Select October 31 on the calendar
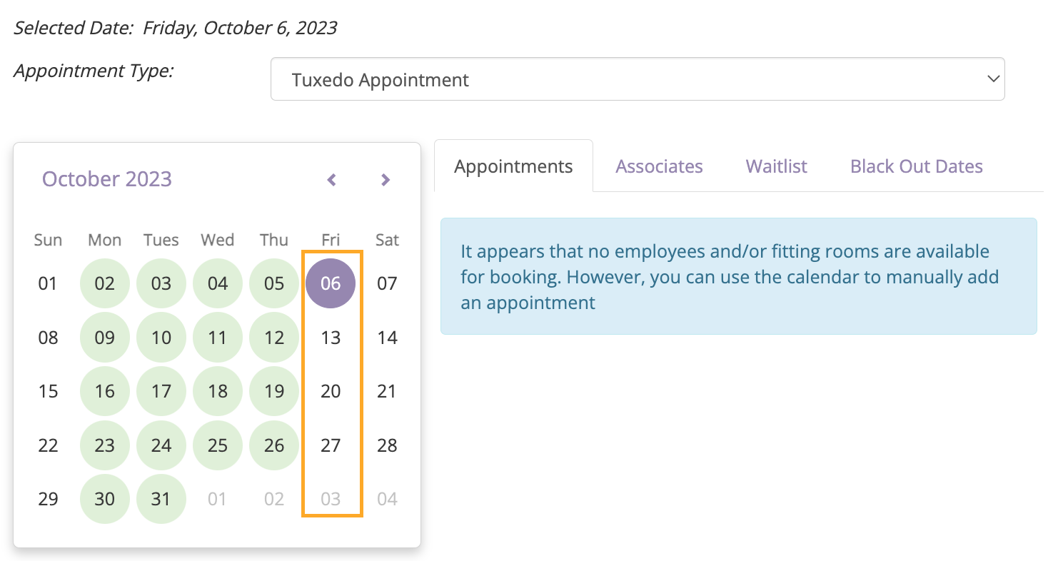Viewport: 1058px width, 561px height. (x=161, y=499)
